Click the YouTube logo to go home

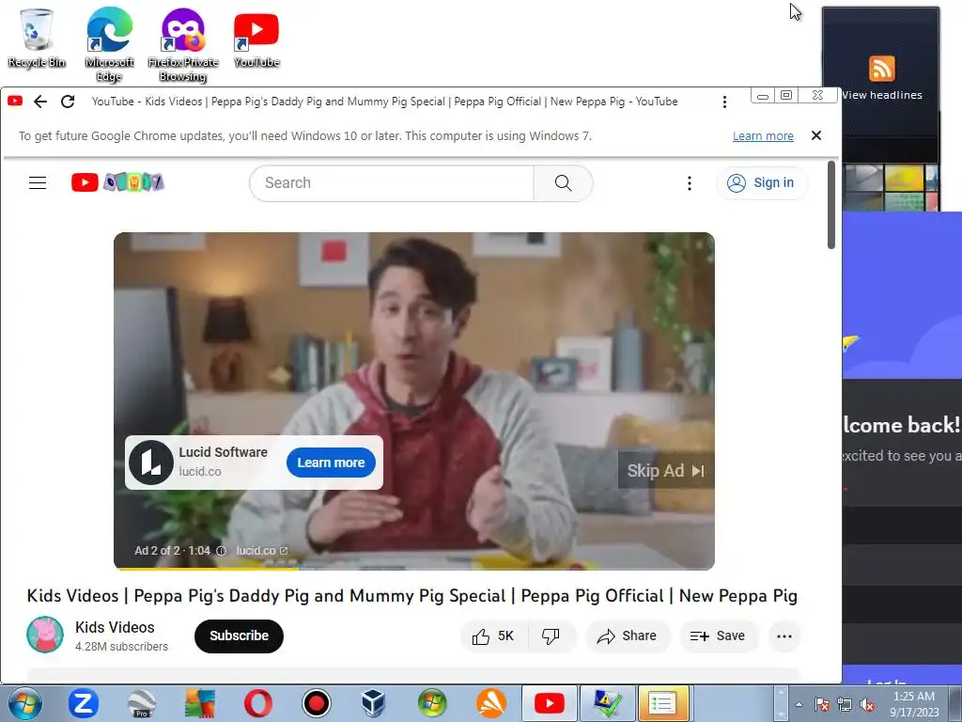pyautogui.click(x=117, y=182)
